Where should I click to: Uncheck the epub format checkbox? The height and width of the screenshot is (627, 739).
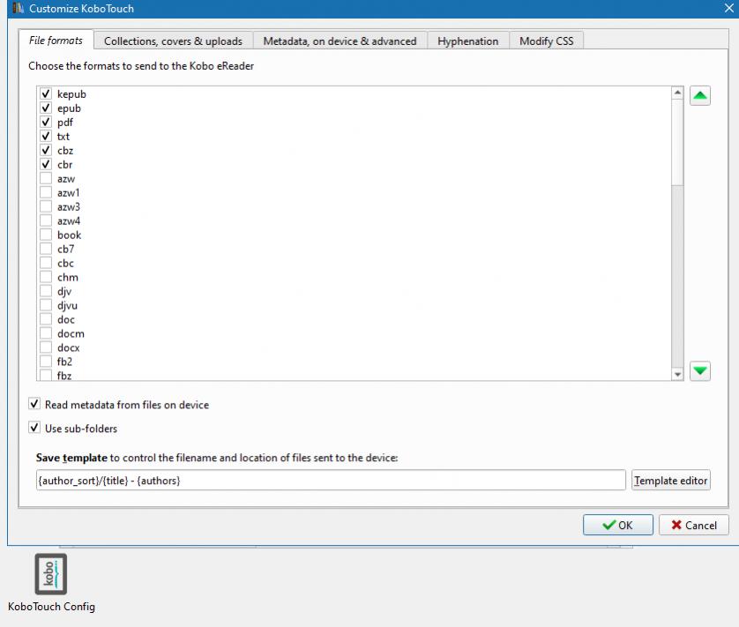coord(46,108)
